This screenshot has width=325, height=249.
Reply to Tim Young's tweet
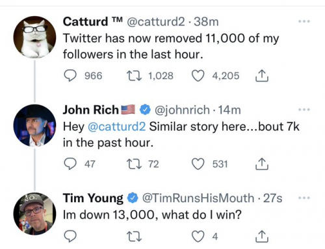point(70,237)
